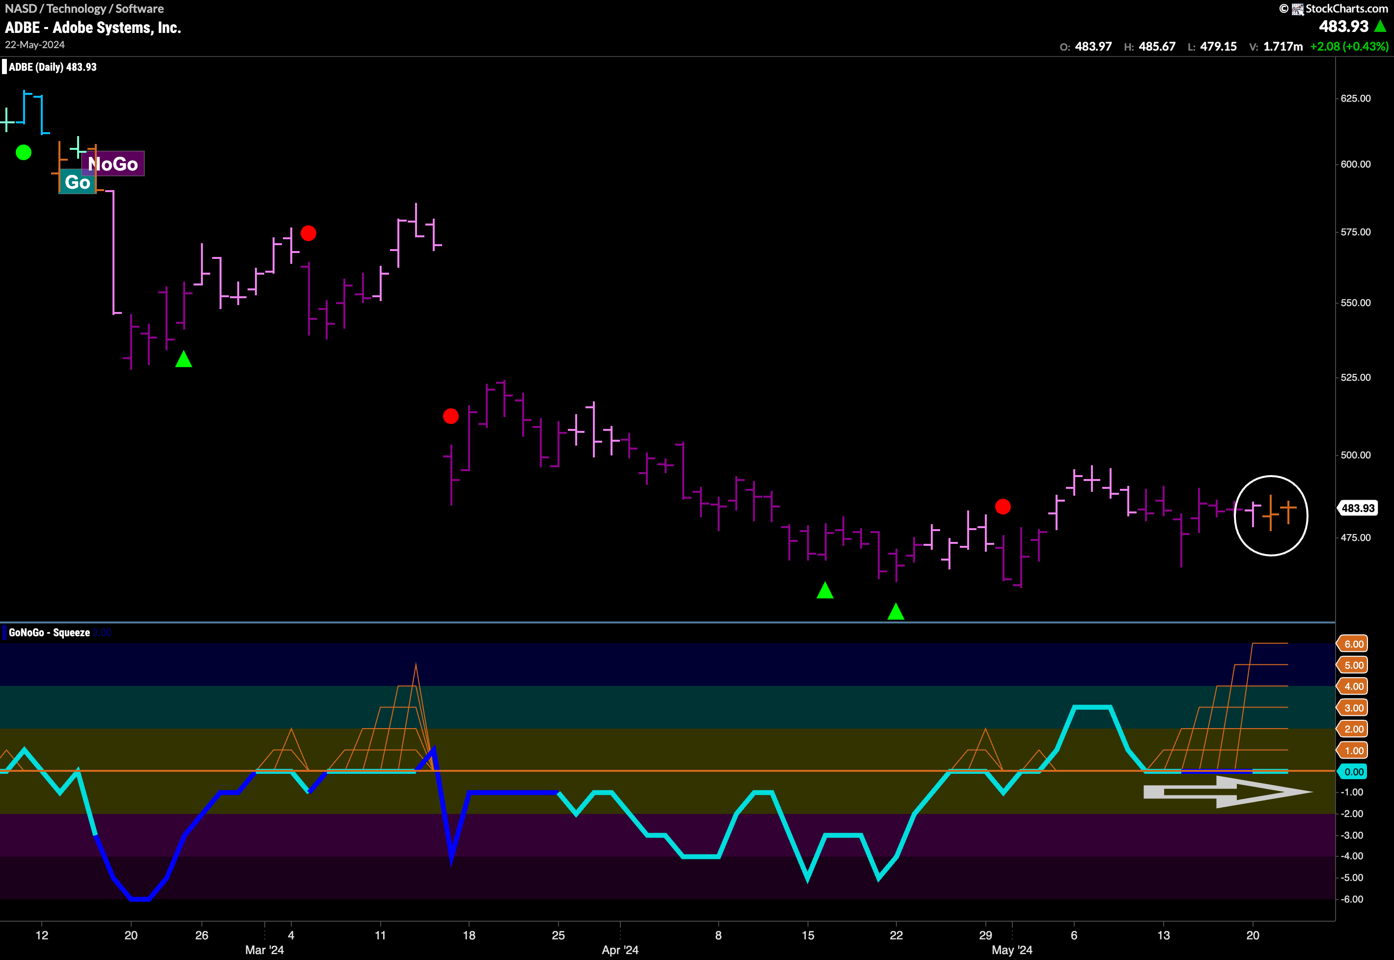Click the 22-May-2024 chart date
1394x960 pixels.
tap(35, 45)
